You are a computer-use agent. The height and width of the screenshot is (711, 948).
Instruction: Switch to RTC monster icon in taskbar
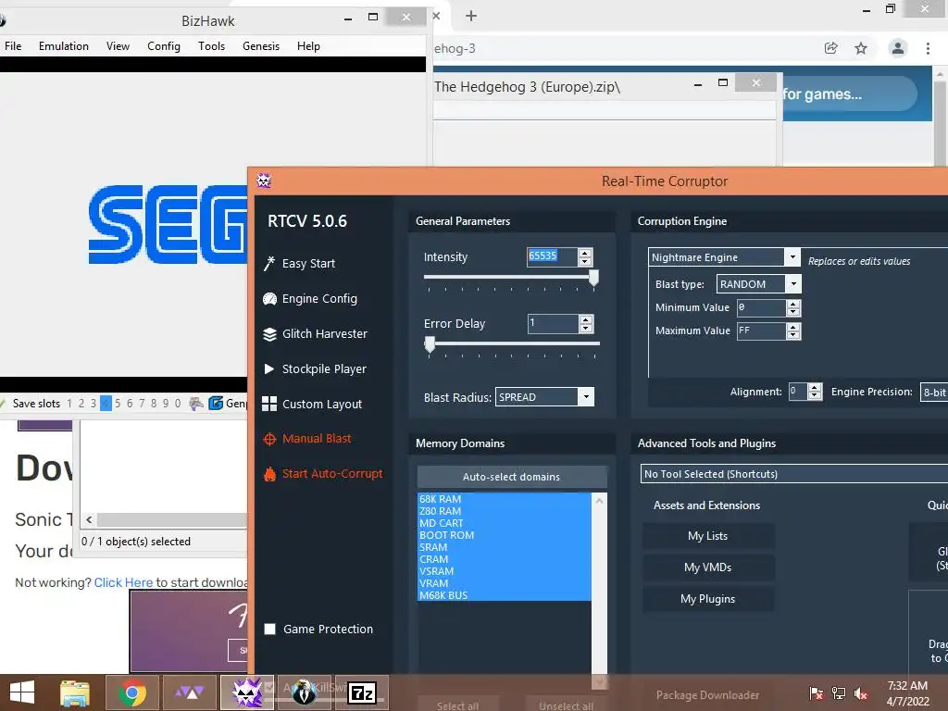click(x=246, y=692)
